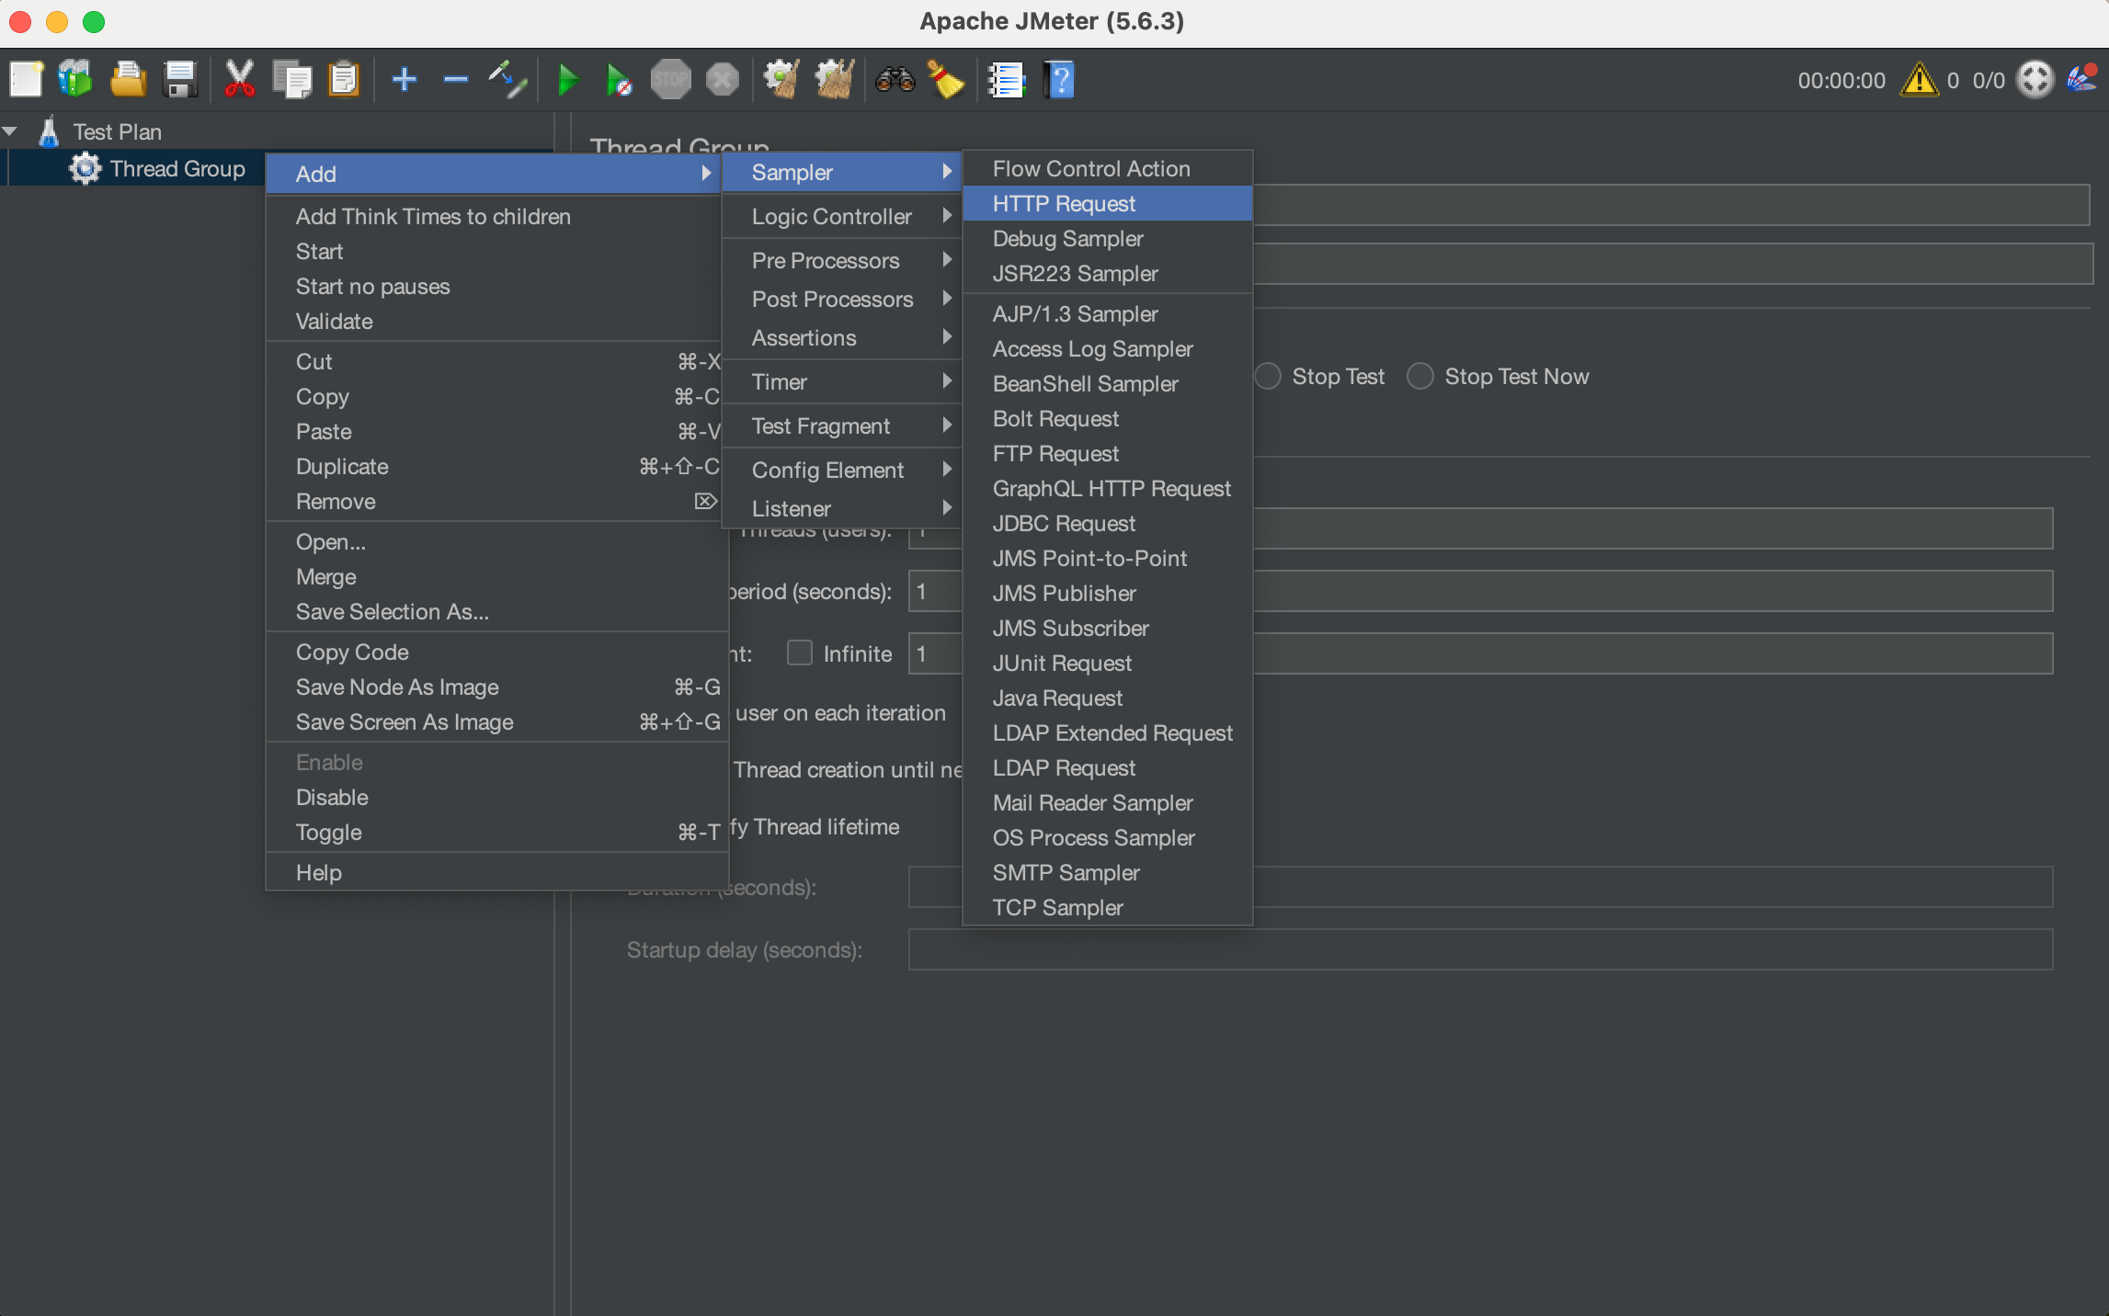Select TCP Sampler menu entry
Screen dimensions: 2109x1316
1107,907
